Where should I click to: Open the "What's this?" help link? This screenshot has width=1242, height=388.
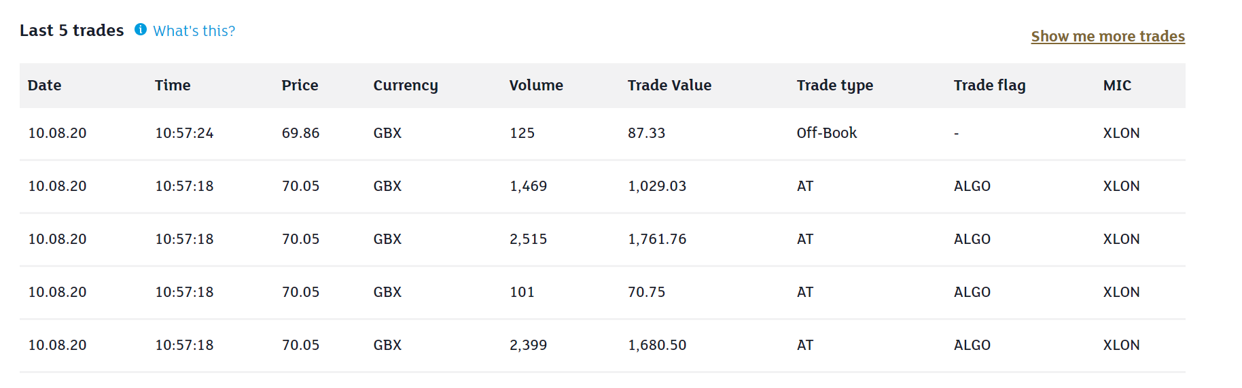[194, 31]
